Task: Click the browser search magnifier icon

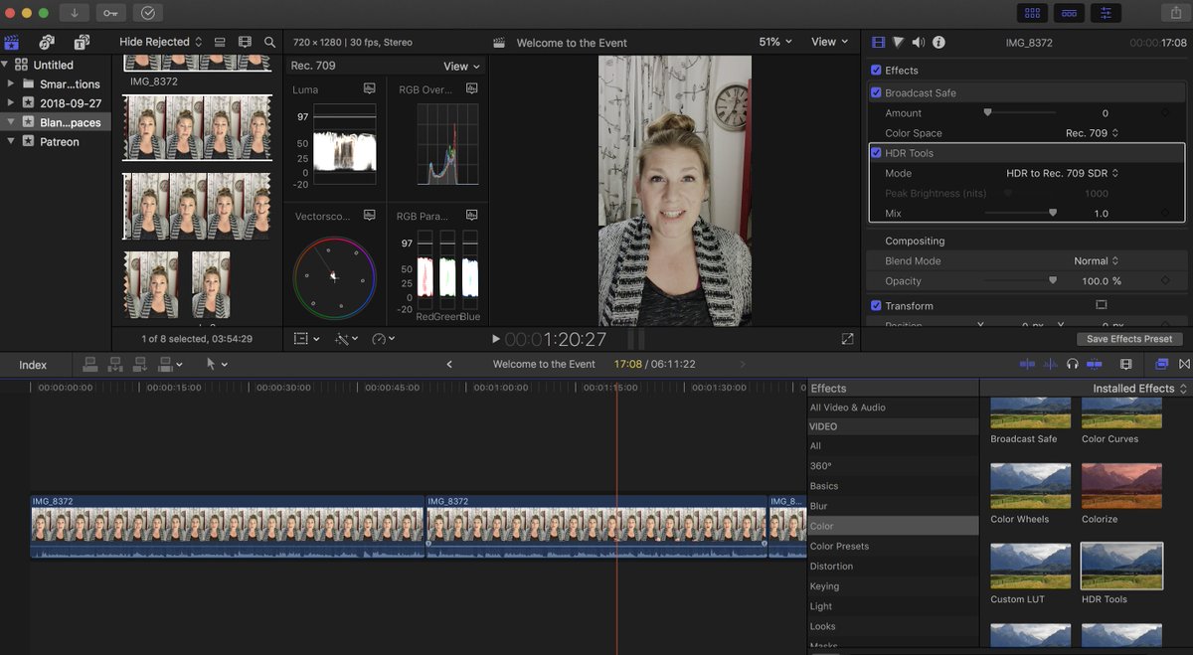Action: 269,42
